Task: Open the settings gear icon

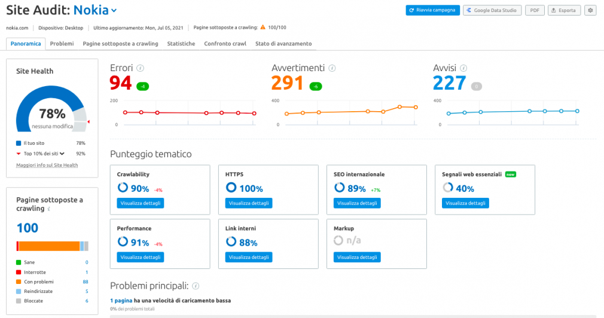Action: click(590, 10)
